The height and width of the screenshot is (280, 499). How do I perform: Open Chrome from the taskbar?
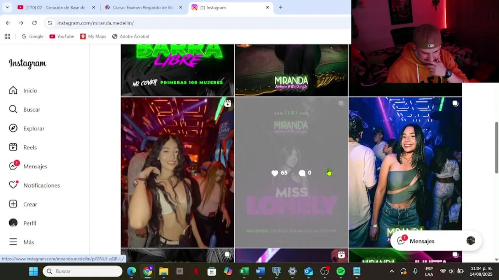tap(148, 271)
